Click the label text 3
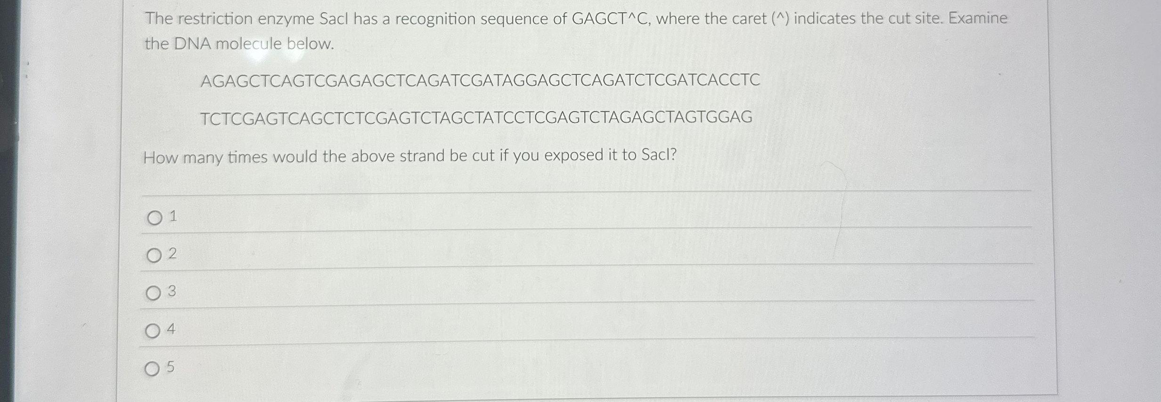 (x=172, y=291)
